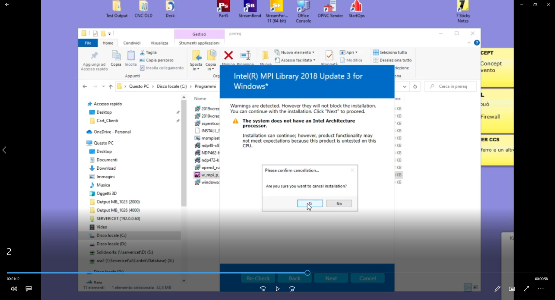Viewport: 555px width, 300px height.
Task: Launch the PartS desktop shortcut
Action: [223, 9]
